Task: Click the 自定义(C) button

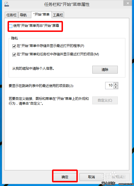Action: 105,100
